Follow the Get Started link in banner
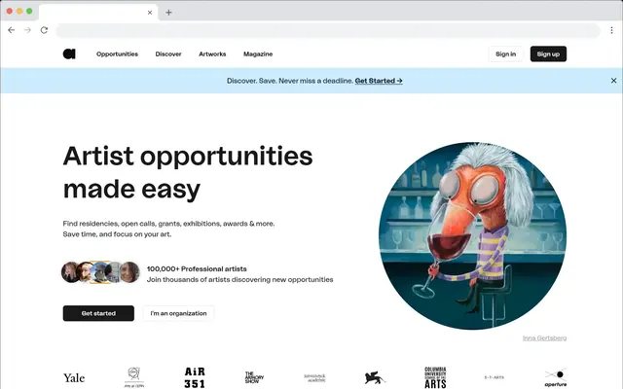Viewport: 623px width, 389px height. pos(379,81)
